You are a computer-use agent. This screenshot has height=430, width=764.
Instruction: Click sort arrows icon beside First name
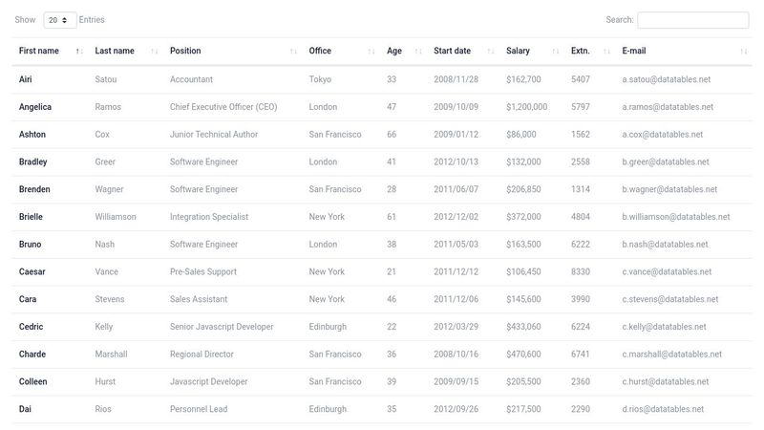78,51
